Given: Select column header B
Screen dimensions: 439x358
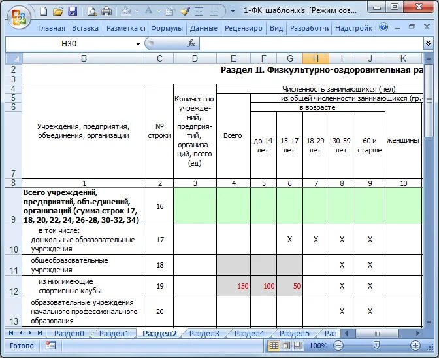Looking at the screenshot, I should tap(84, 58).
